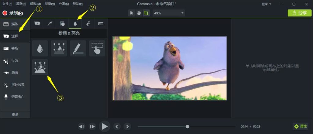This screenshot has width=313, height=134.
Task: Click the green 分享 share button
Action: tap(300, 13)
